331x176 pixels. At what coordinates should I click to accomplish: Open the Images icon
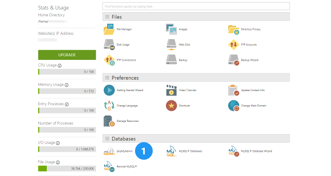click(171, 29)
